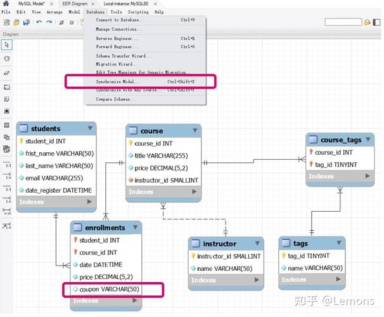
Task: Open the Scripting menu
Action: [x=138, y=12]
